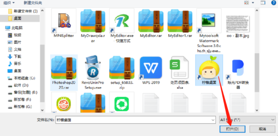Select the RevoUninProSetup.exe icon

(x=93, y=67)
